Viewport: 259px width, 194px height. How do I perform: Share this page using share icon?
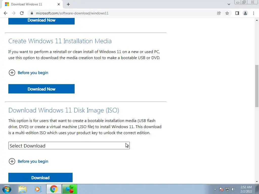tap(219, 13)
